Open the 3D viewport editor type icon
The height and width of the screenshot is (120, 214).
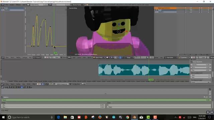[70, 57]
